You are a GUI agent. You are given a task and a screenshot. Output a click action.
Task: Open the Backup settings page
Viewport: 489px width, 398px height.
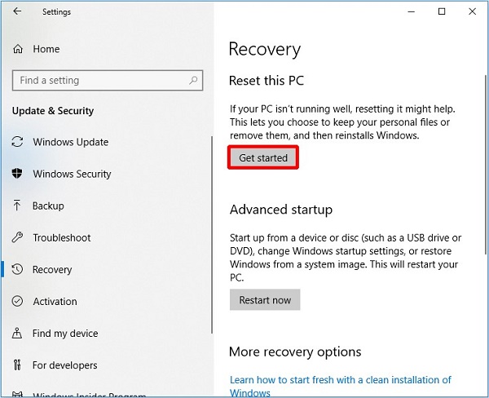tap(48, 206)
